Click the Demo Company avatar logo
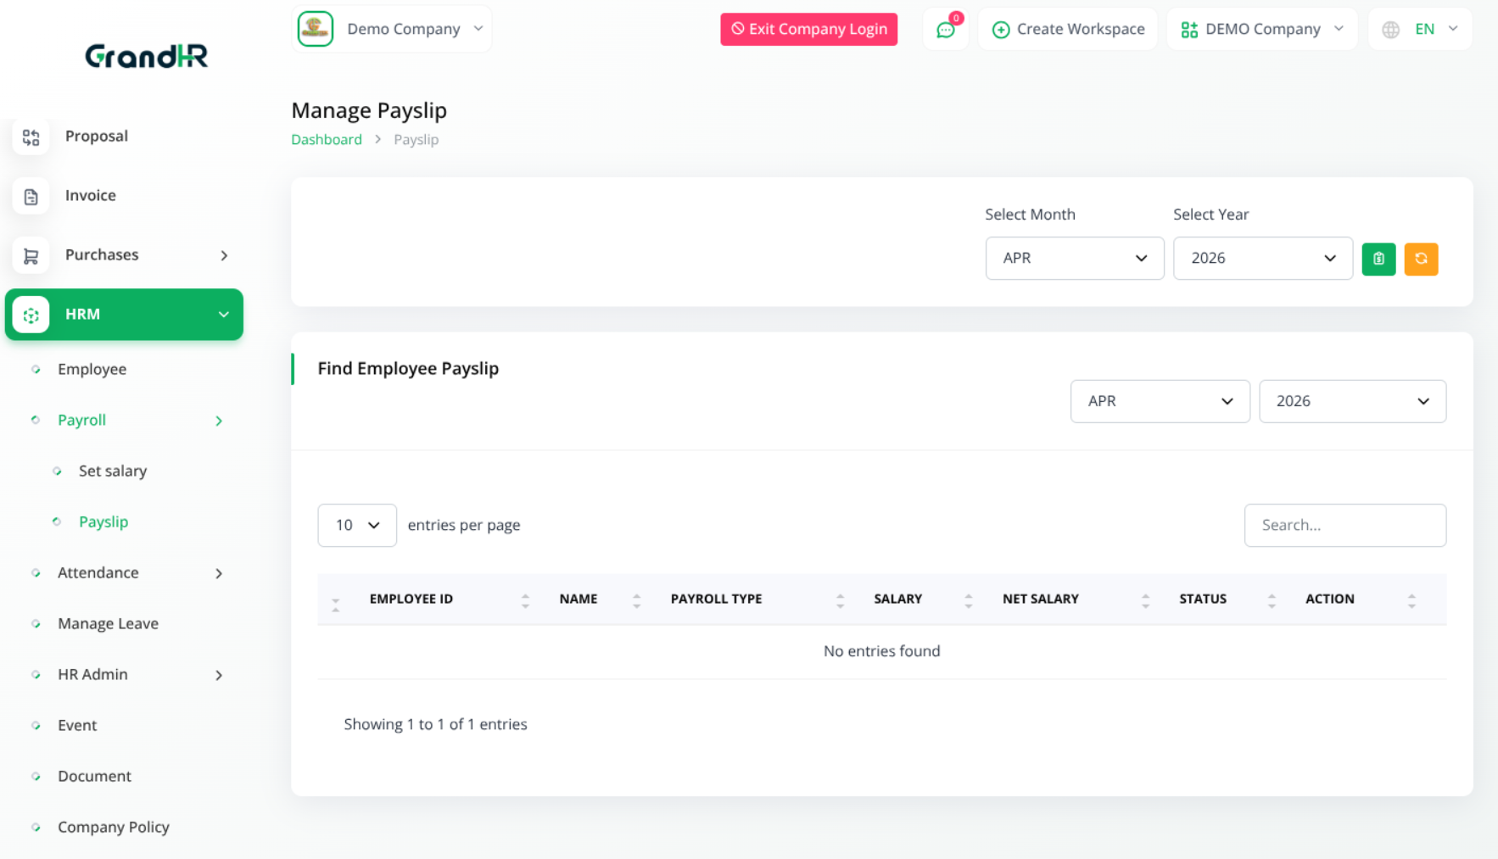The height and width of the screenshot is (859, 1498). (315, 28)
